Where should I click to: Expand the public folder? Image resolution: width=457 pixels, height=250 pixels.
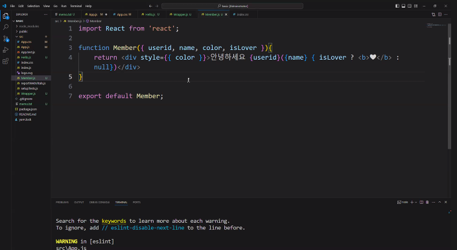(x=23, y=31)
